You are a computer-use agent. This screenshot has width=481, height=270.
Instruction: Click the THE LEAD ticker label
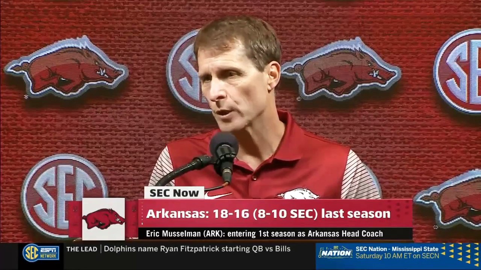[x=82, y=249]
